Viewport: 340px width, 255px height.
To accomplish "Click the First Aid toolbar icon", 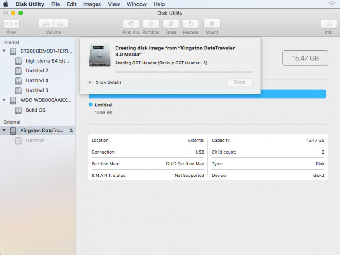I will point(131,24).
